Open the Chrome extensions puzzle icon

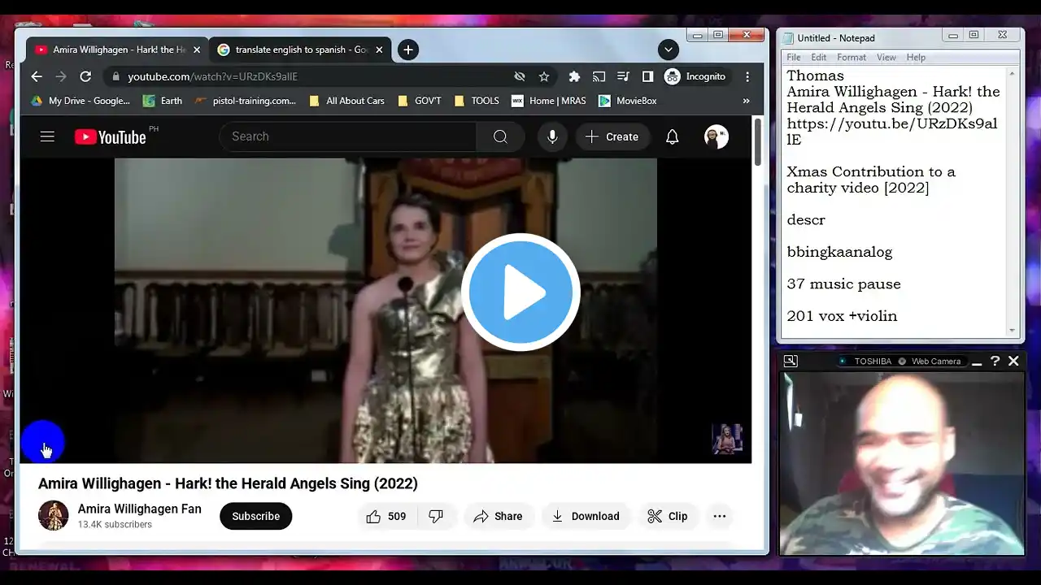[x=574, y=76]
